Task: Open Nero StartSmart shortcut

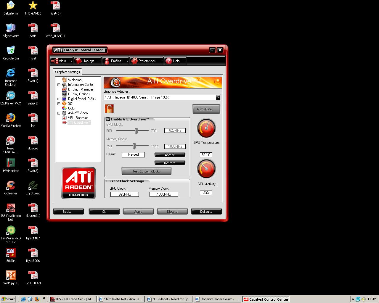Action: [11, 145]
